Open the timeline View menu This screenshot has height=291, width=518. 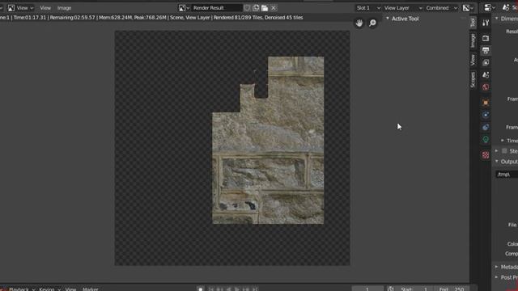pyautogui.click(x=70, y=289)
